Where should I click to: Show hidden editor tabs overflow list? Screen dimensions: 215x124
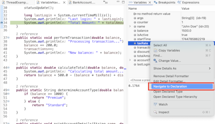(x=105, y=3)
